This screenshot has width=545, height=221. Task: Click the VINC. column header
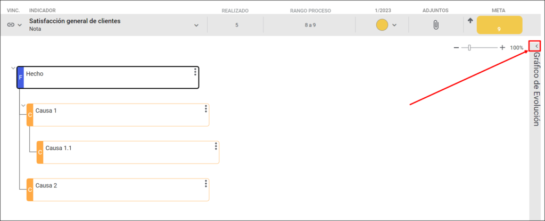coord(13,11)
